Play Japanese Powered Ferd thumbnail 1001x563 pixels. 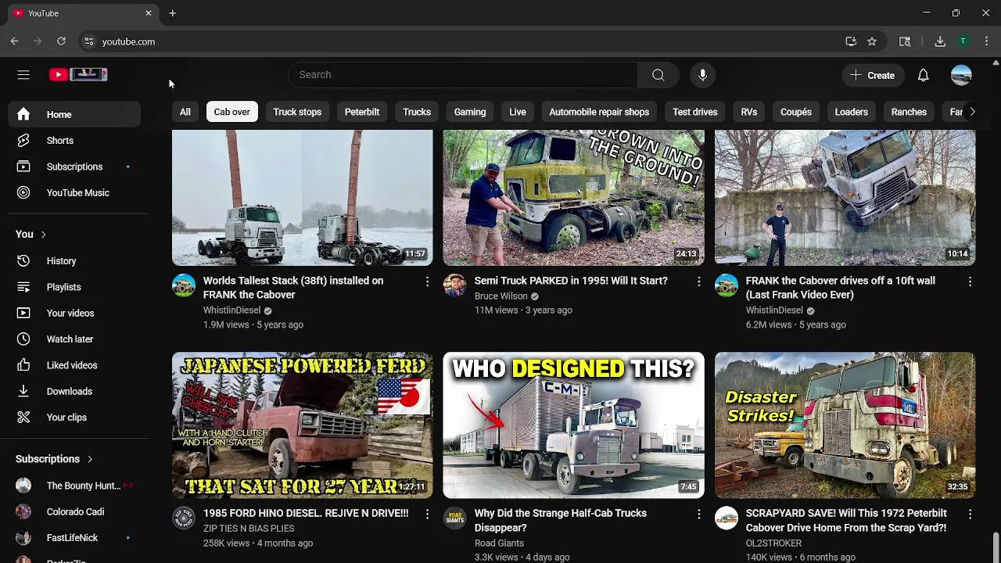302,425
